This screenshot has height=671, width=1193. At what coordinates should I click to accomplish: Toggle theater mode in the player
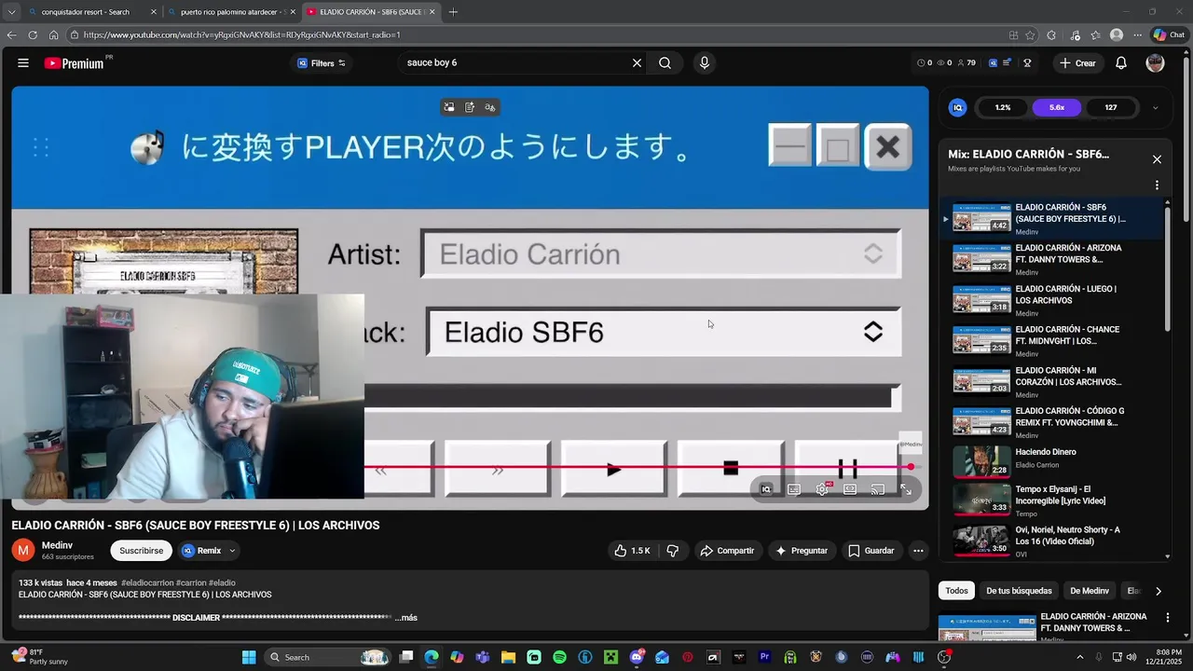850,489
